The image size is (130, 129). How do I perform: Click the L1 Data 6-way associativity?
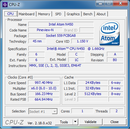coord(116,83)
